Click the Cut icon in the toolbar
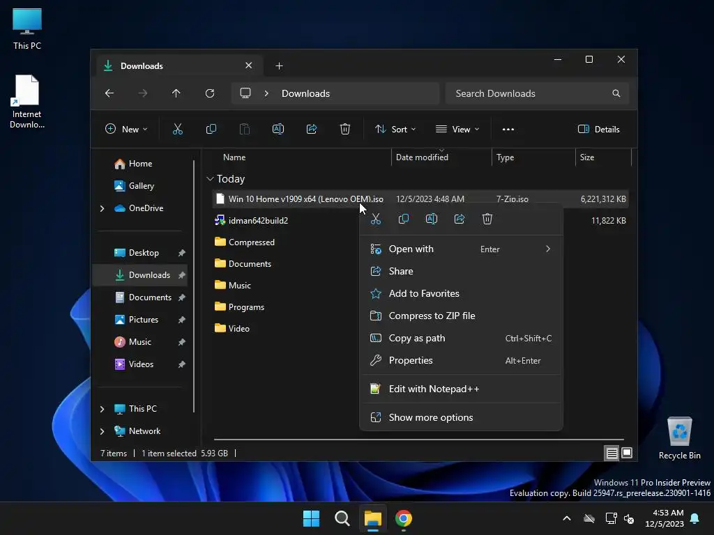 (178, 129)
